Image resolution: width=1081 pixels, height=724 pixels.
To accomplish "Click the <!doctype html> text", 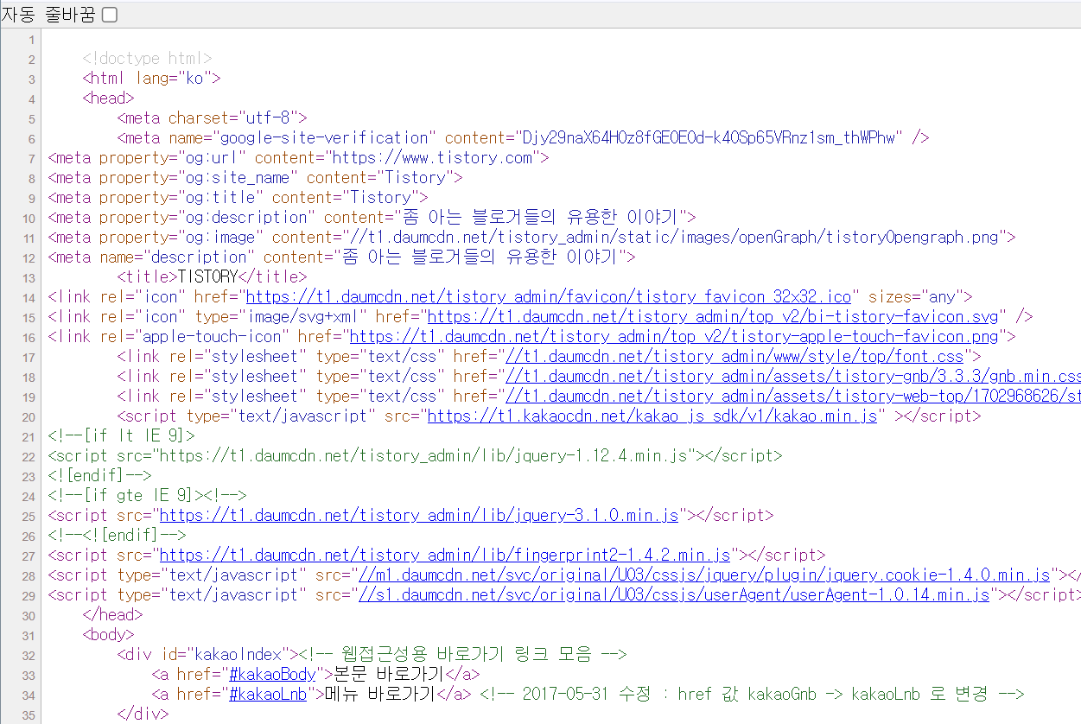I will (x=148, y=59).
